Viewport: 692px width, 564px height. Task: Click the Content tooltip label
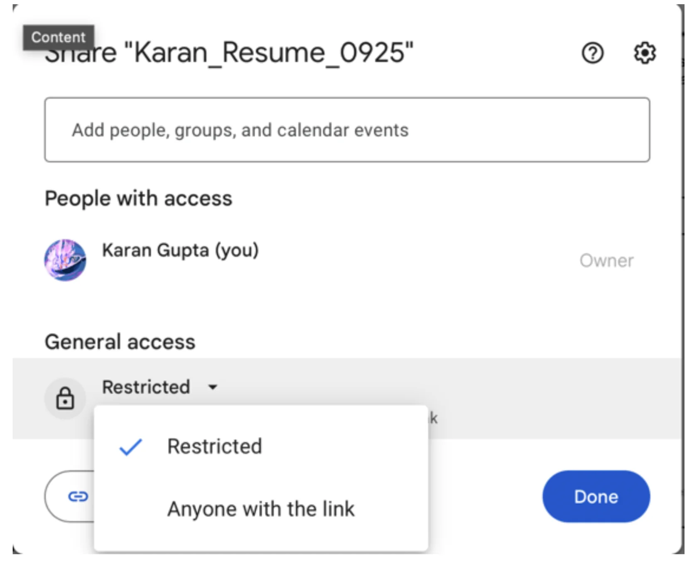click(x=58, y=37)
